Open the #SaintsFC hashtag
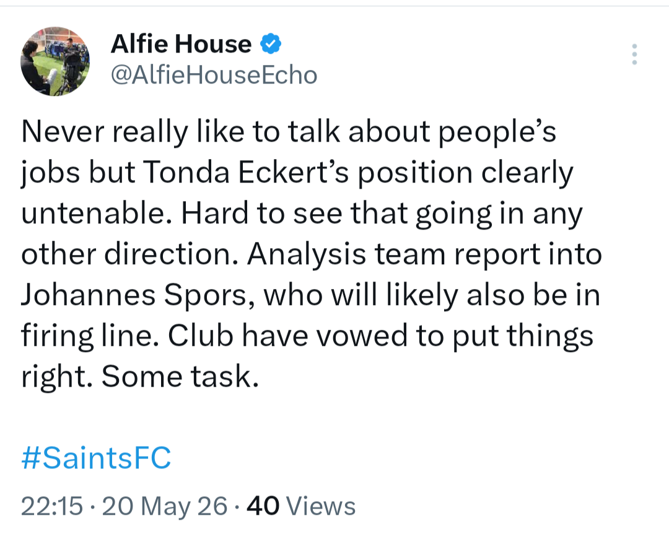The height and width of the screenshot is (539, 669). (x=96, y=458)
